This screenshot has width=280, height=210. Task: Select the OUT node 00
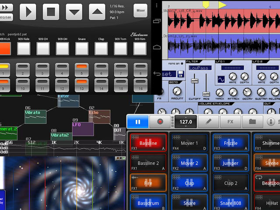coord(120,134)
